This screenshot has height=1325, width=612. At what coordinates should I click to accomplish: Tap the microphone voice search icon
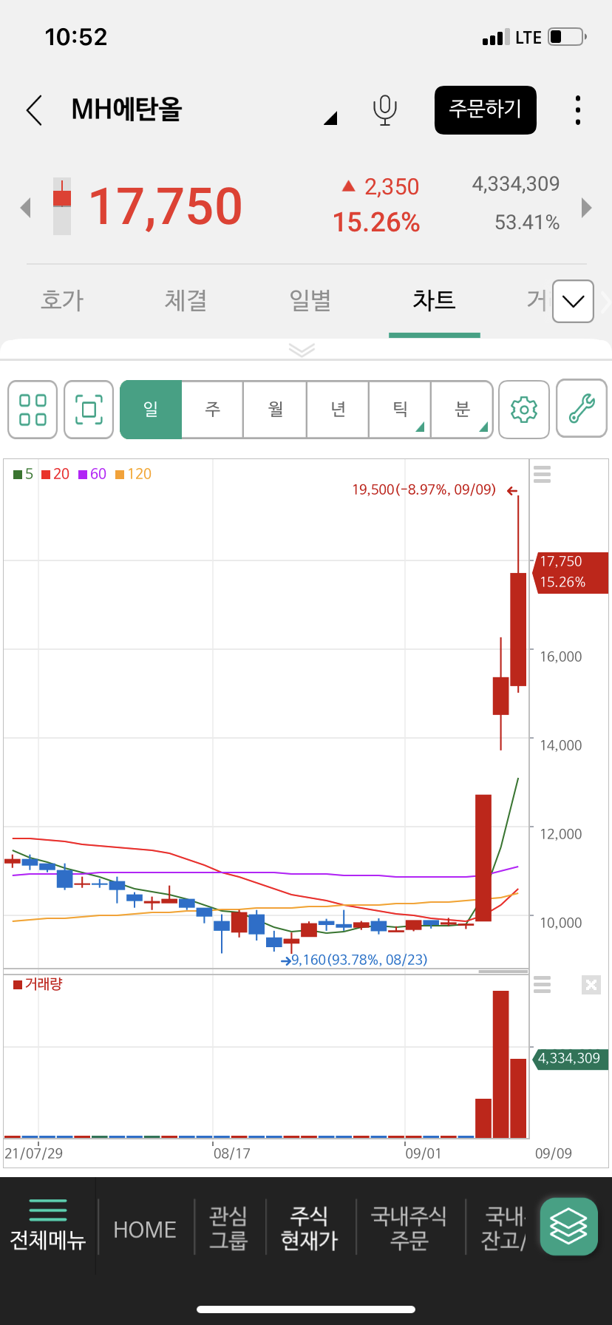[384, 110]
